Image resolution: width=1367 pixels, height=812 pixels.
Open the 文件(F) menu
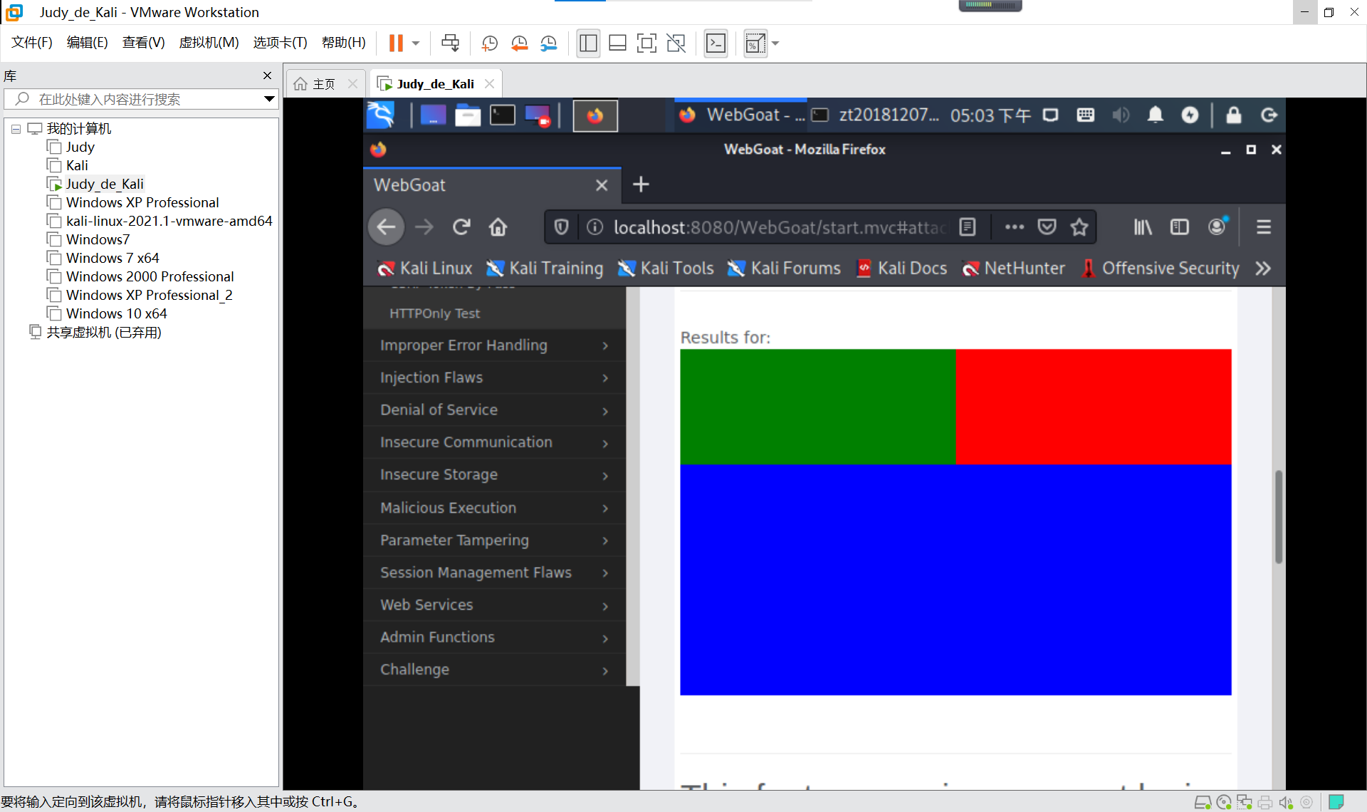(31, 42)
